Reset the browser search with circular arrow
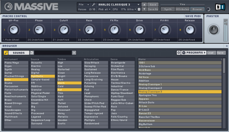The height and width of the screenshot is (132, 229). (32, 53)
